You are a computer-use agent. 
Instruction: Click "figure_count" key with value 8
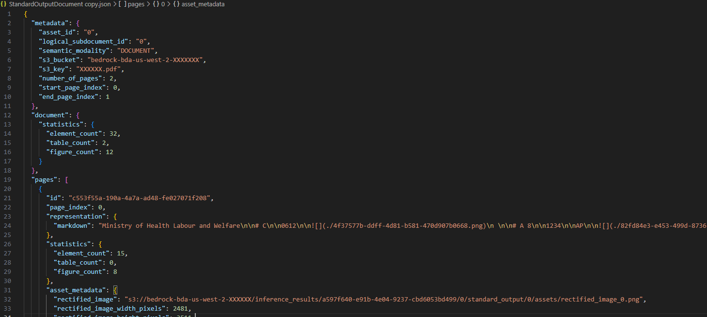[x=79, y=271]
